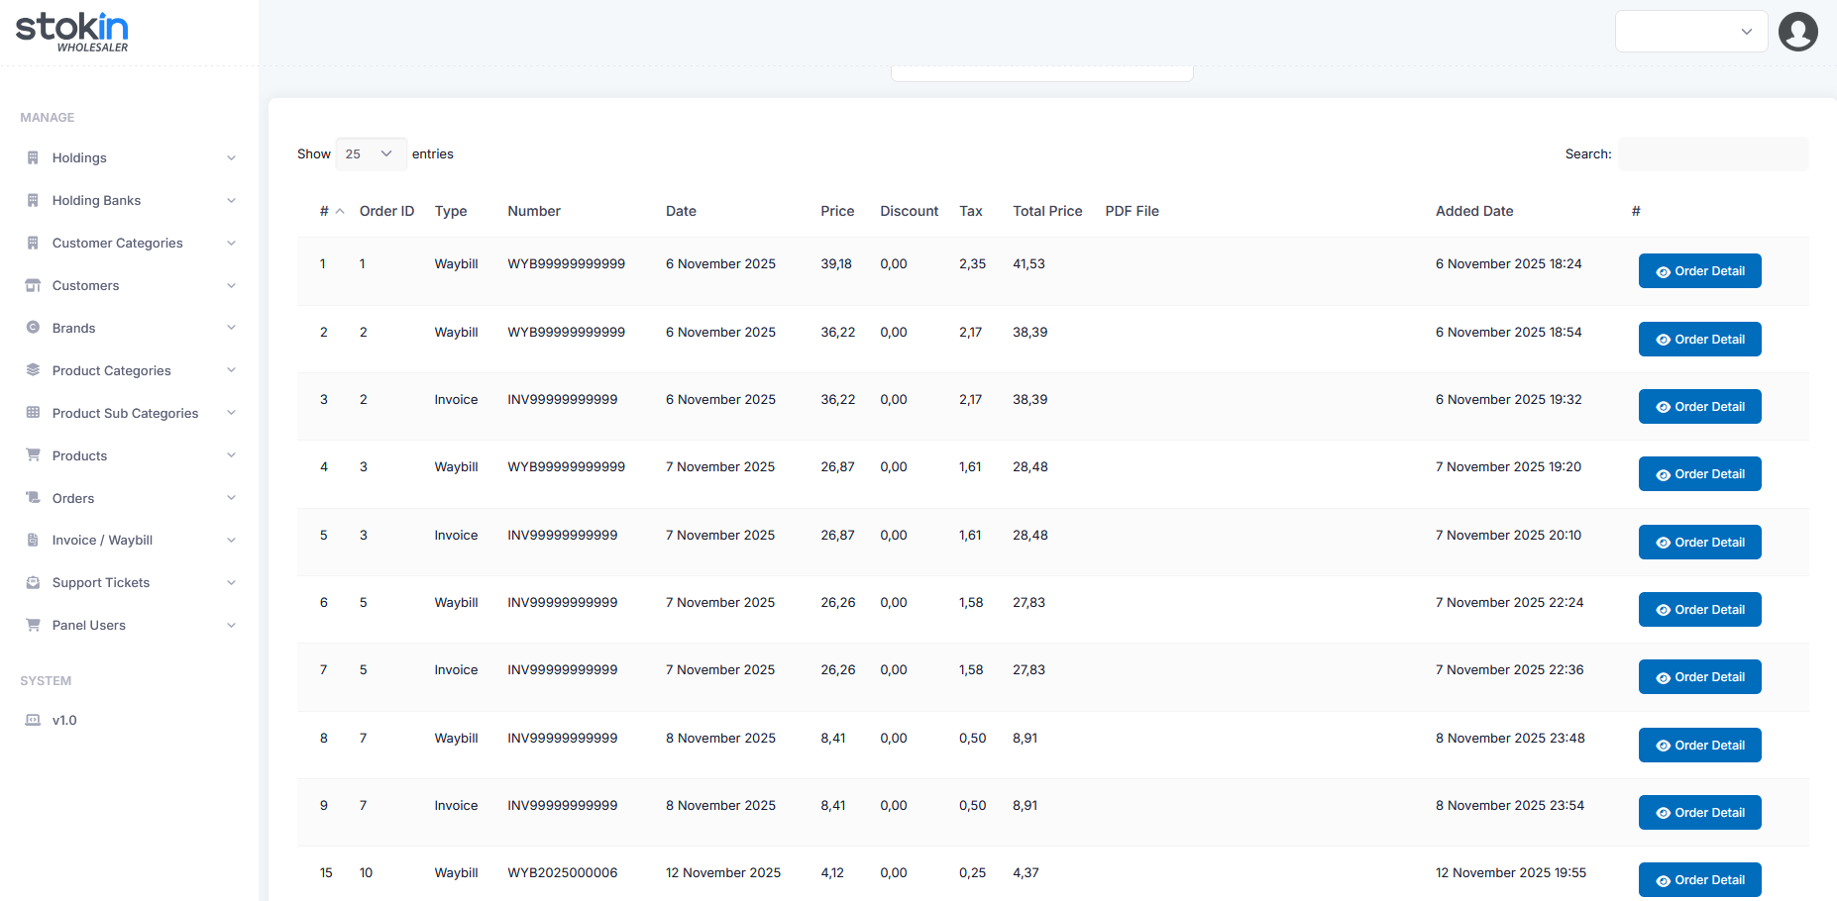The image size is (1837, 901).
Task: Click the v1.0 system icon
Action: tap(33, 720)
